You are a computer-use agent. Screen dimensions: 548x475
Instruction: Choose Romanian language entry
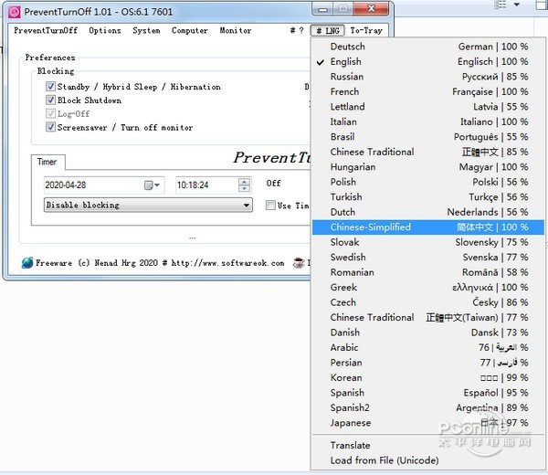tap(428, 272)
